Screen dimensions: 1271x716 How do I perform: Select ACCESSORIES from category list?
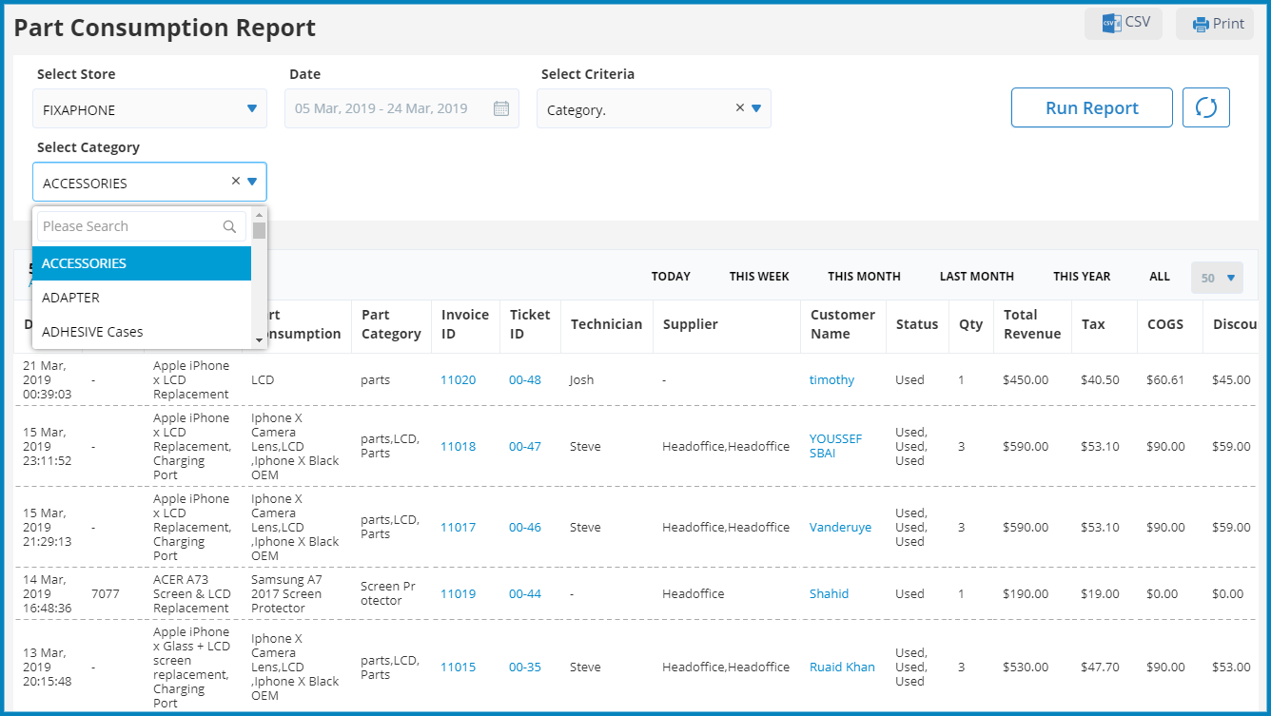coord(142,263)
